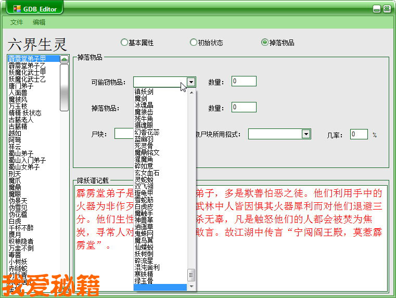The image size is (396, 298).
Task: Select the 掉落物品 radio button
Action: (265, 43)
